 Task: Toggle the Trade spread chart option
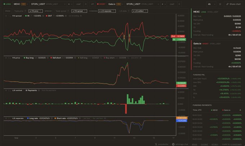[x=61, y=11]
